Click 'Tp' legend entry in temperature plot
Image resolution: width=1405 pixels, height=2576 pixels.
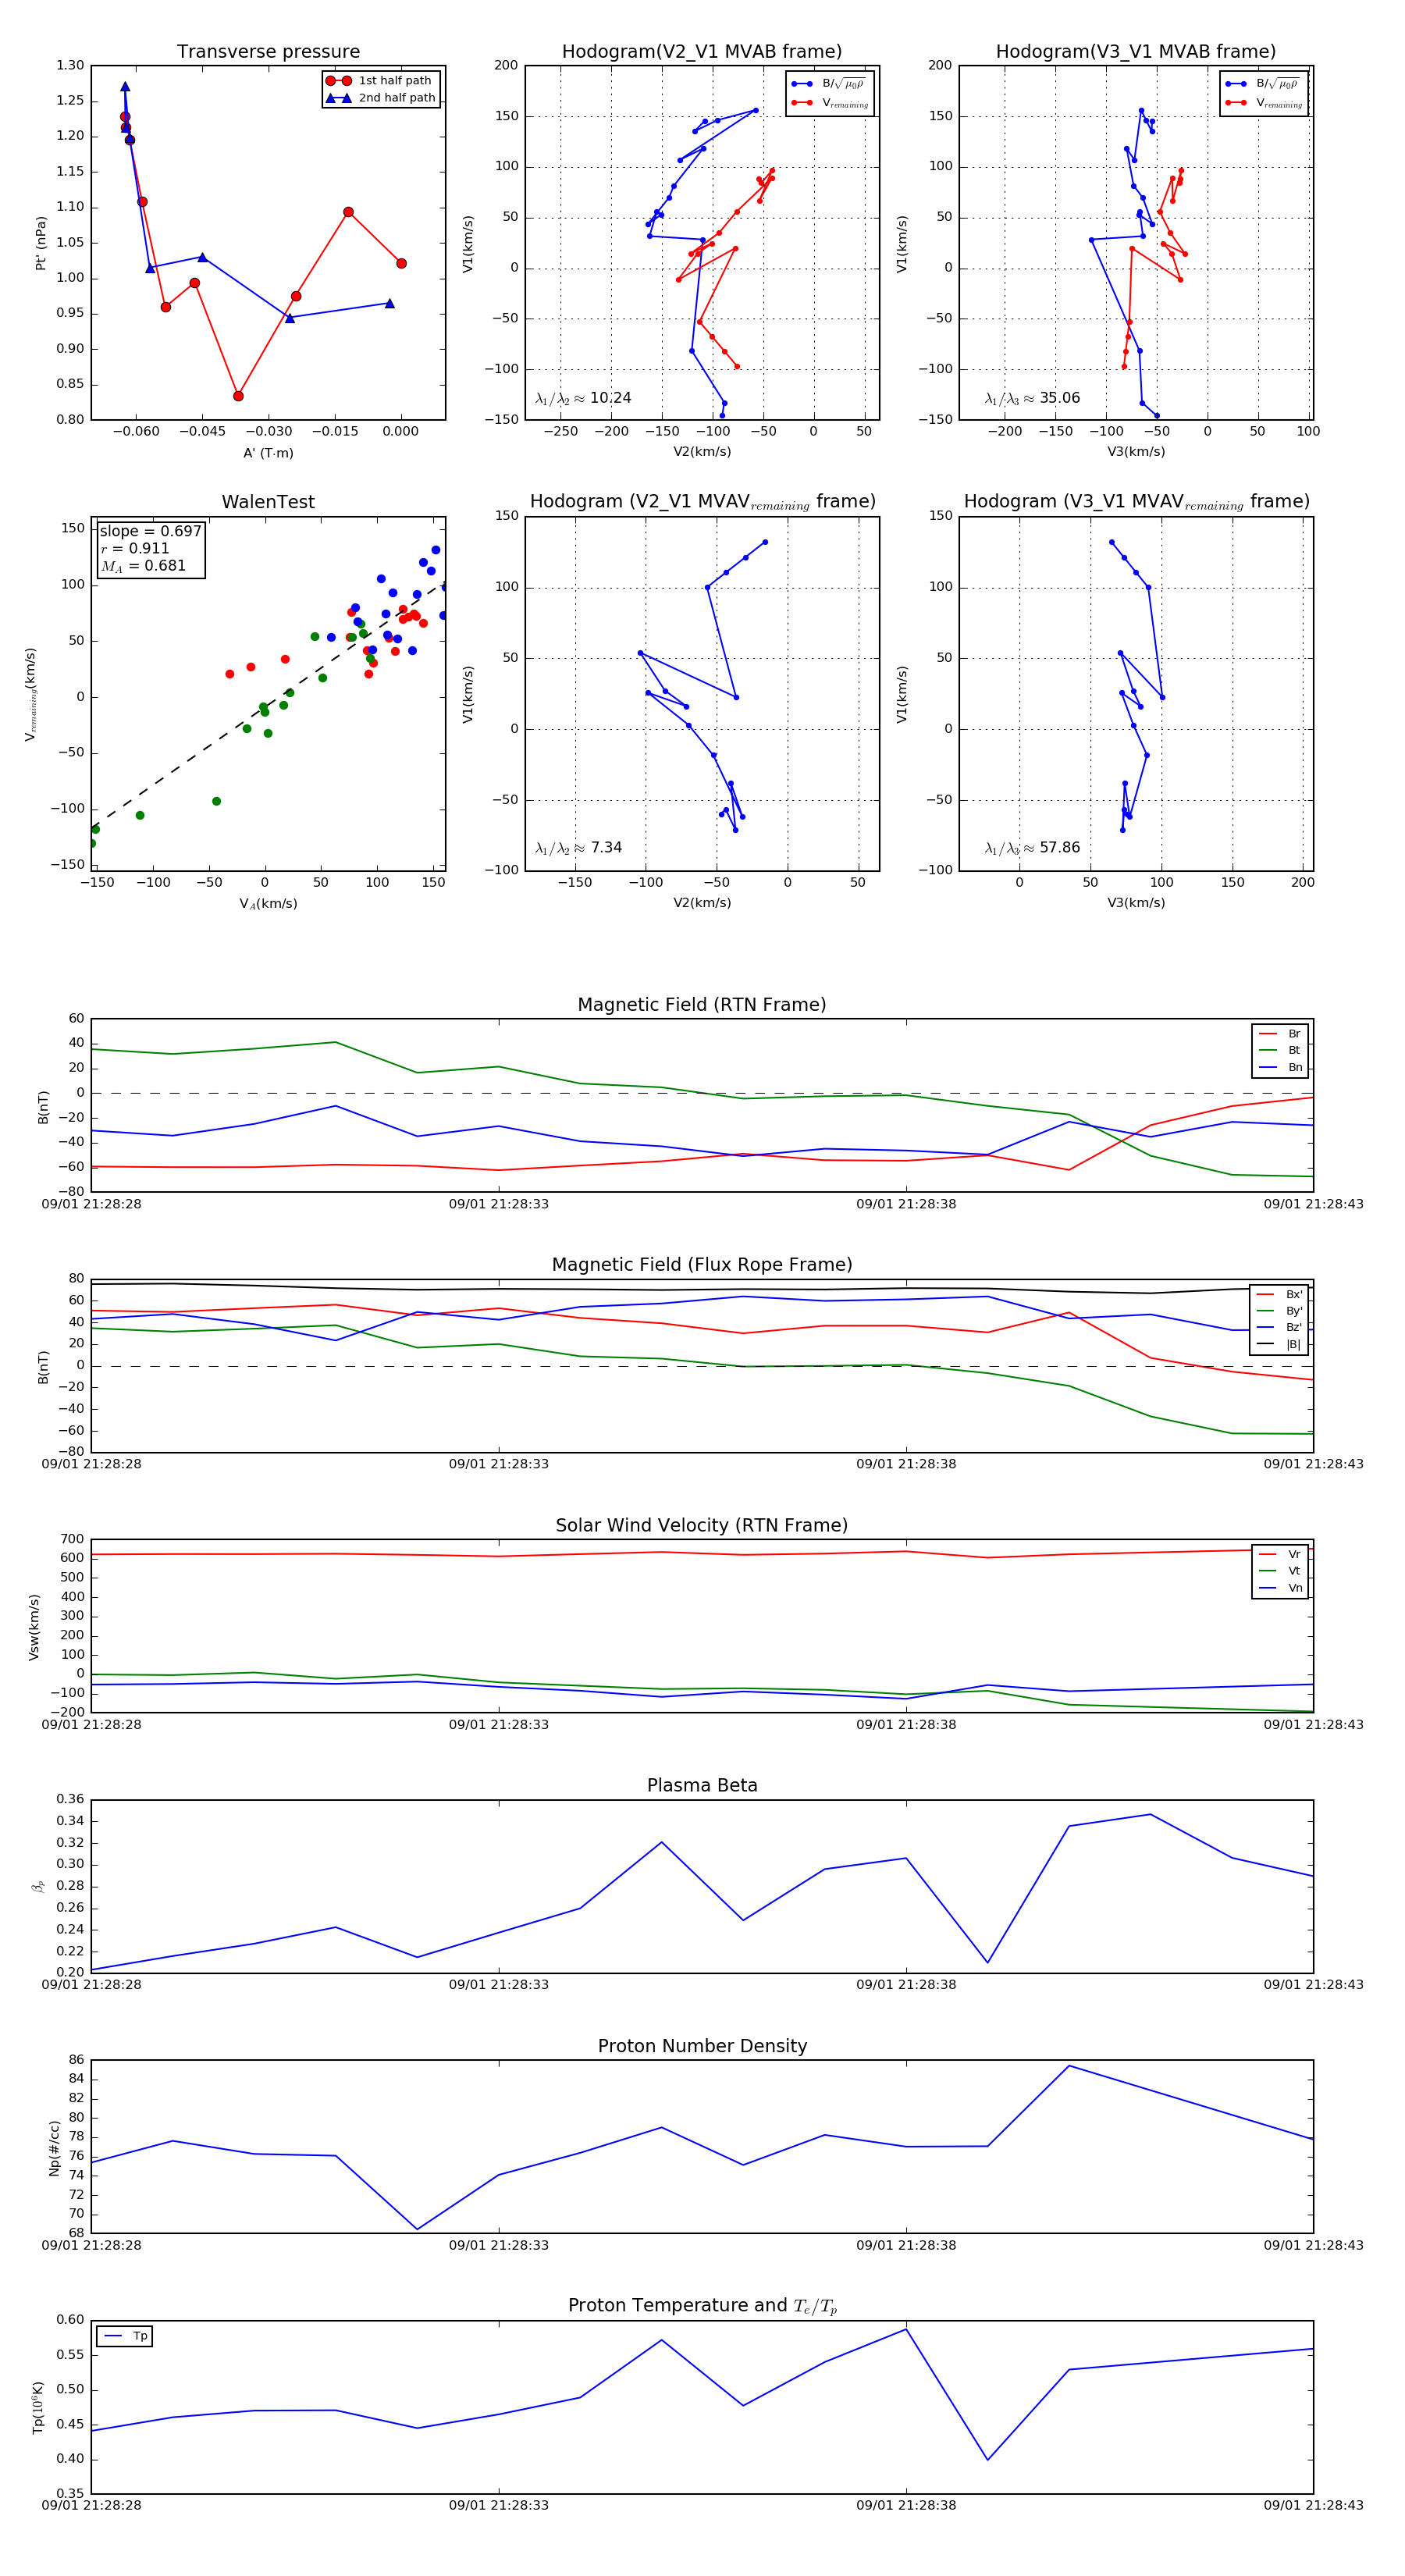tap(126, 2336)
